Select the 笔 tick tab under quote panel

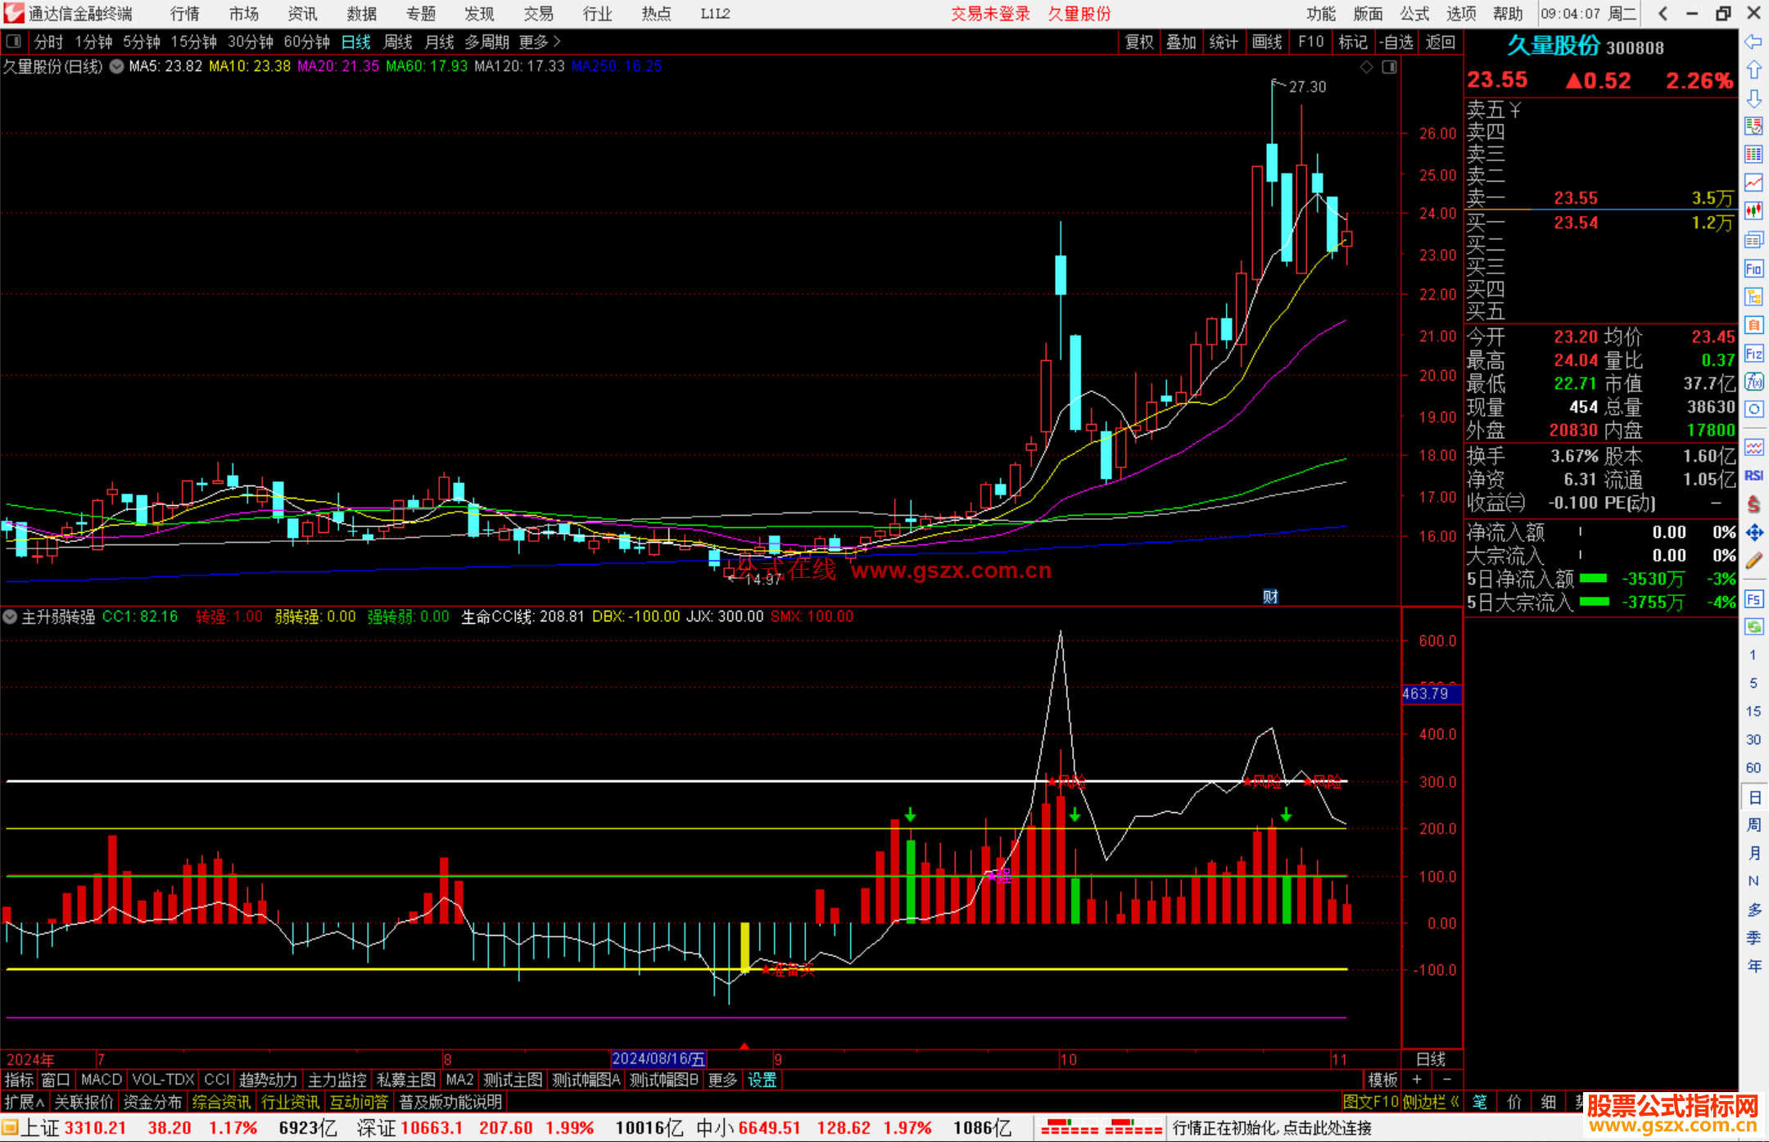tap(1480, 1102)
